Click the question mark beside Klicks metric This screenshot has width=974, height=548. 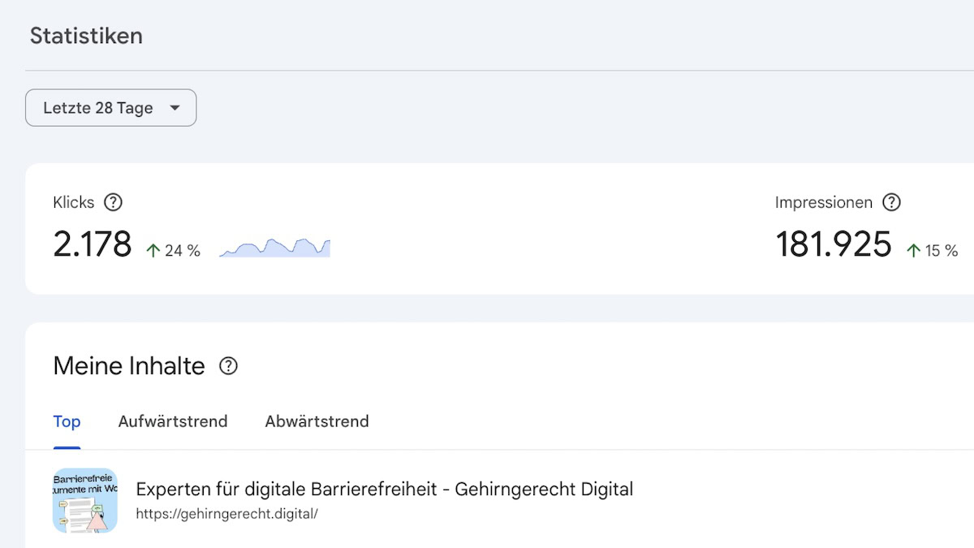click(x=114, y=203)
